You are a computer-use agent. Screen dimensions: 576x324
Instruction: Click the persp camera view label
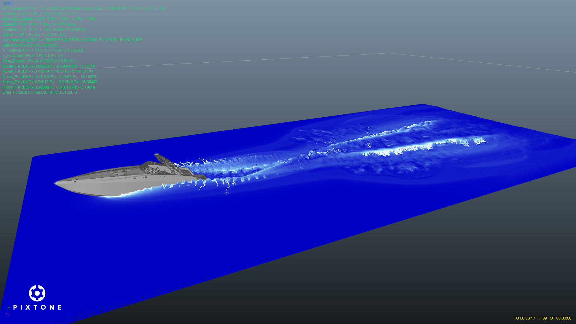pyautogui.click(x=7, y=3)
